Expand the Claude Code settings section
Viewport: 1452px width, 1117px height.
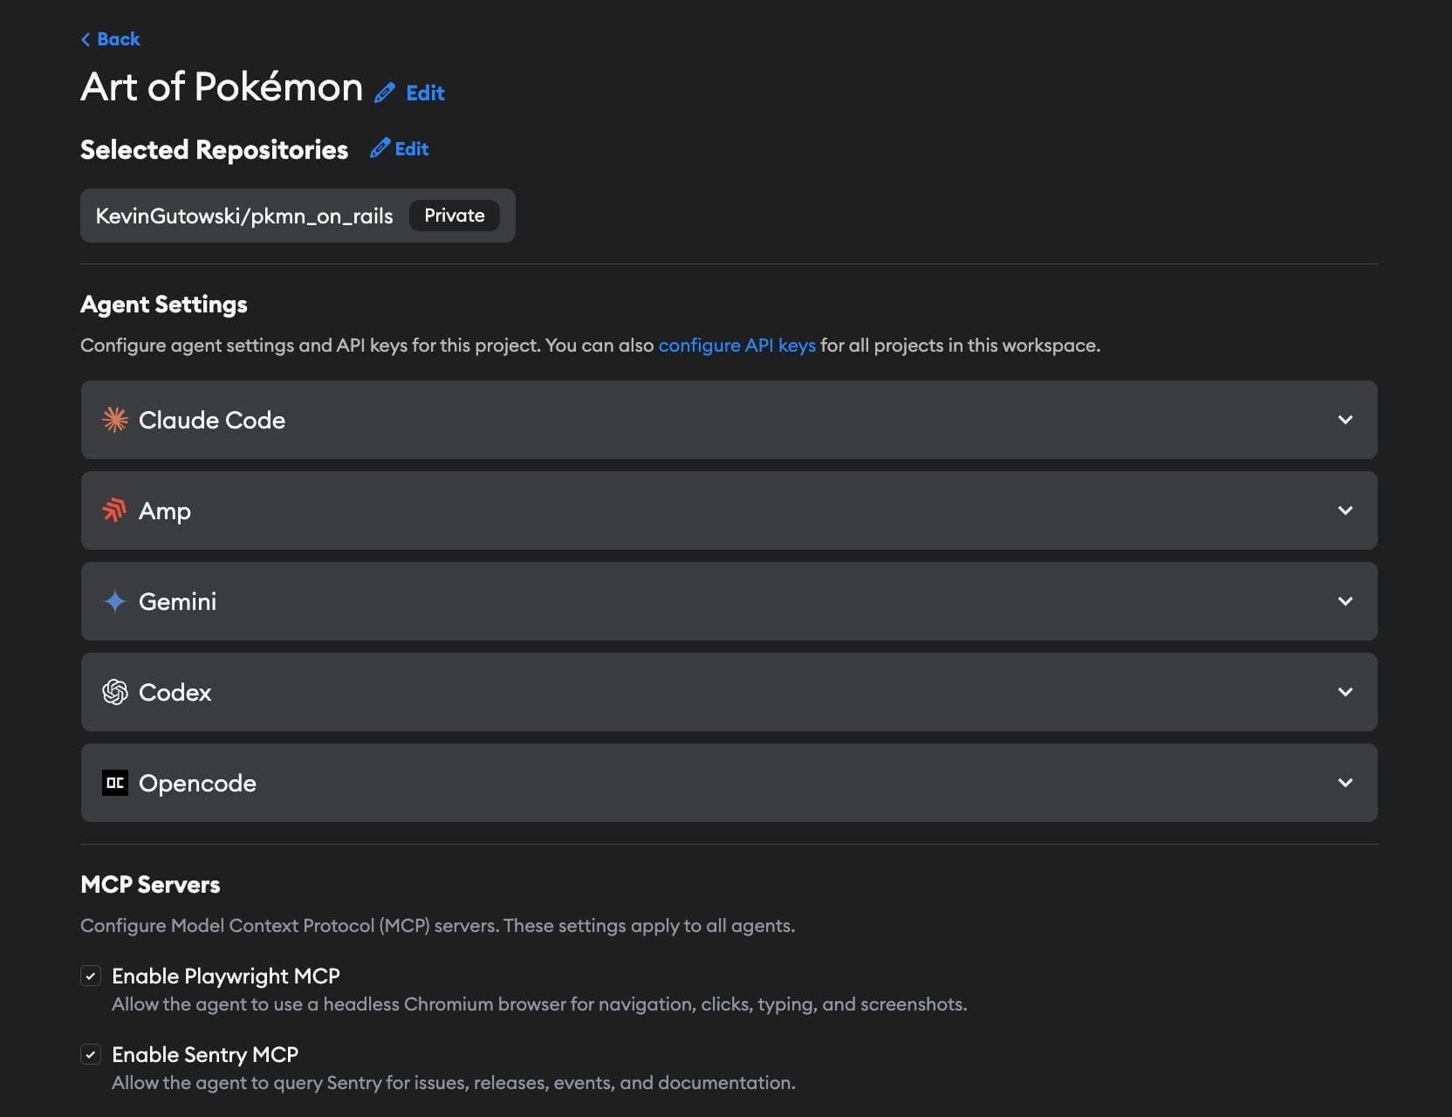(x=1345, y=420)
